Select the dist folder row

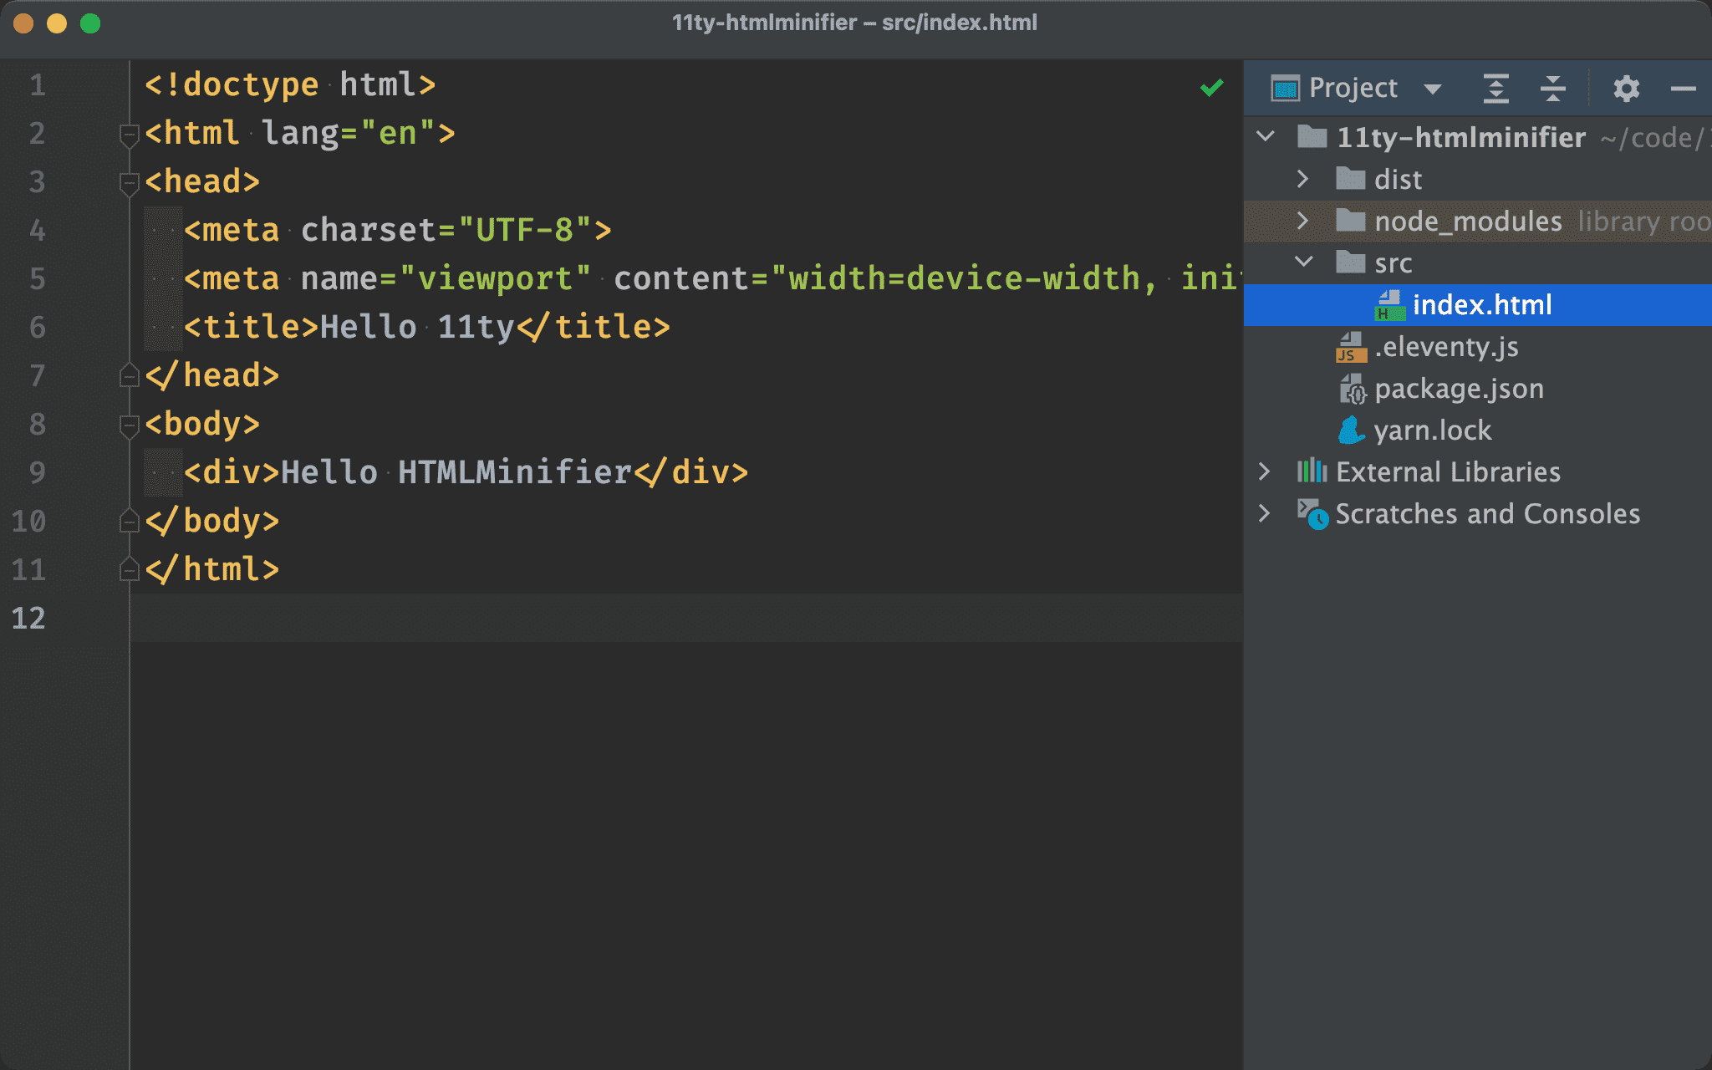(1477, 179)
